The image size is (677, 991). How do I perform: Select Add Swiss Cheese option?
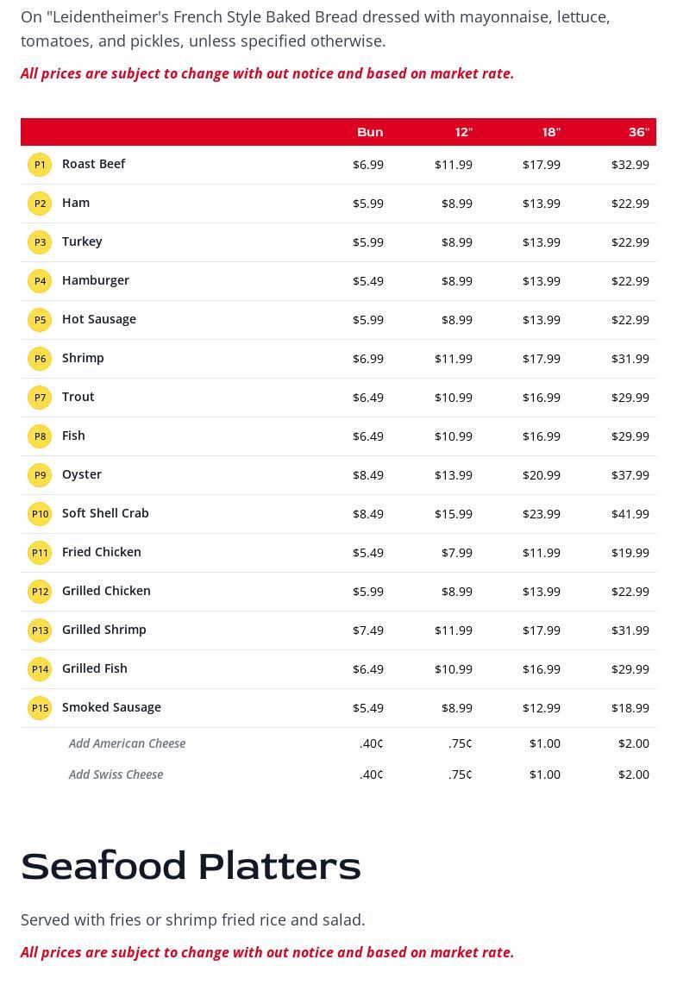tap(116, 775)
